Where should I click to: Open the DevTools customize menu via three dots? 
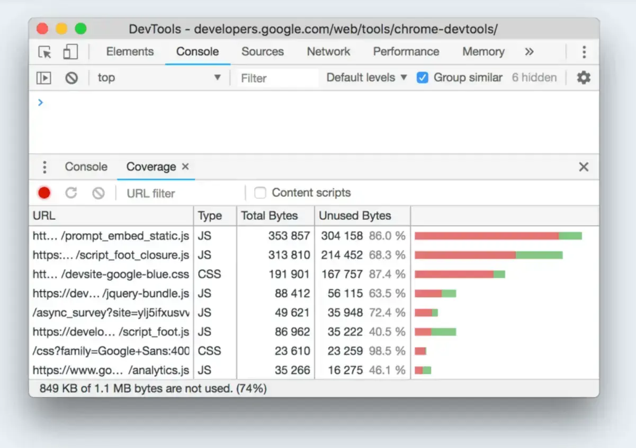pyautogui.click(x=584, y=52)
